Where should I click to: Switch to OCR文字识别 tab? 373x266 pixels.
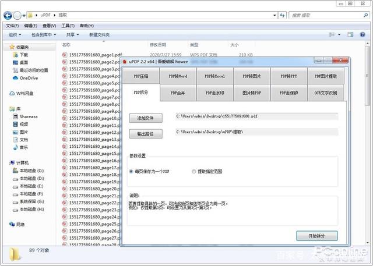click(x=326, y=93)
